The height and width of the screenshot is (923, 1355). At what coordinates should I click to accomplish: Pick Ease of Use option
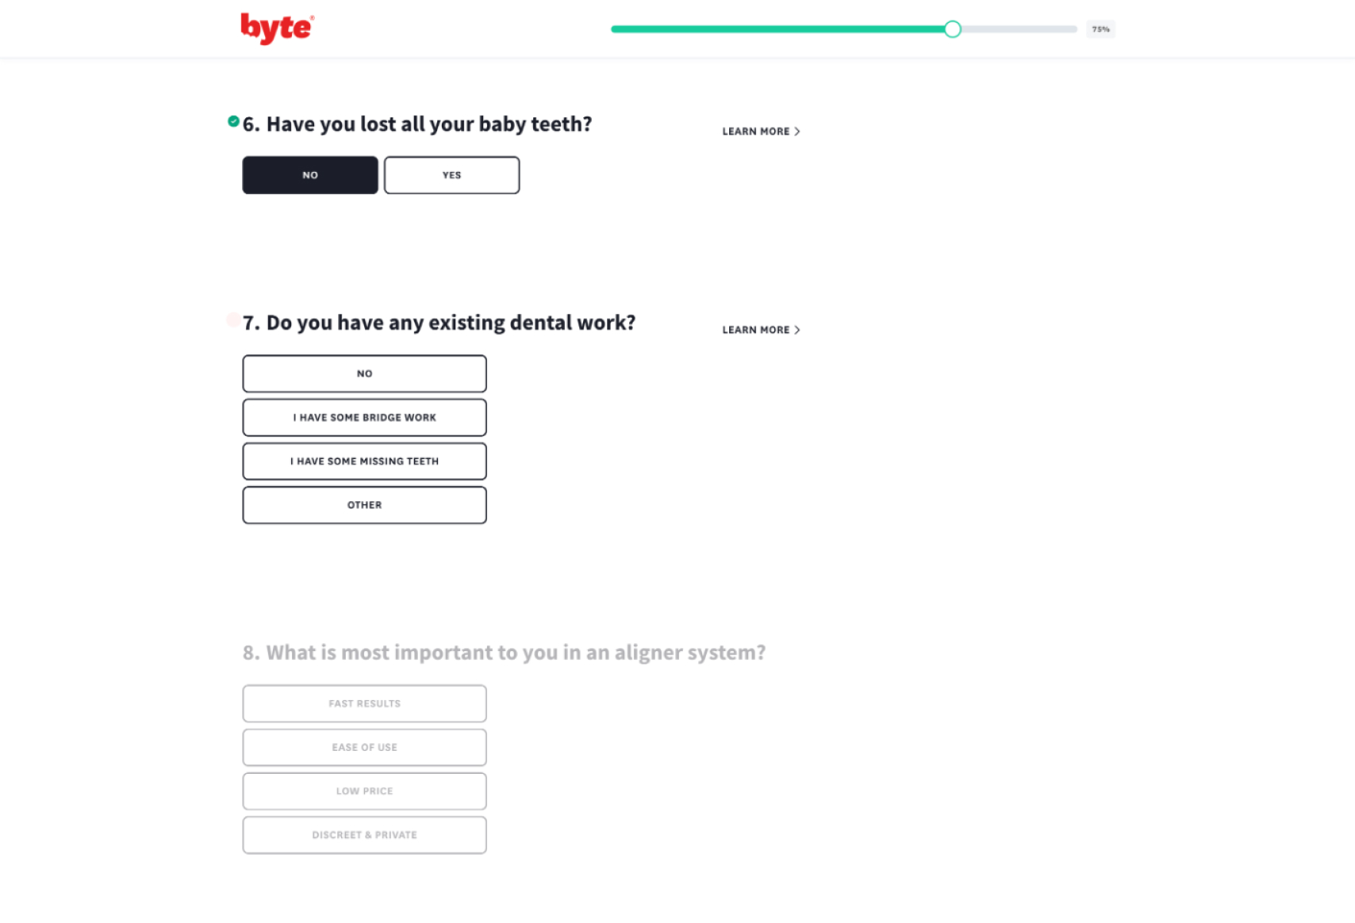(x=365, y=748)
